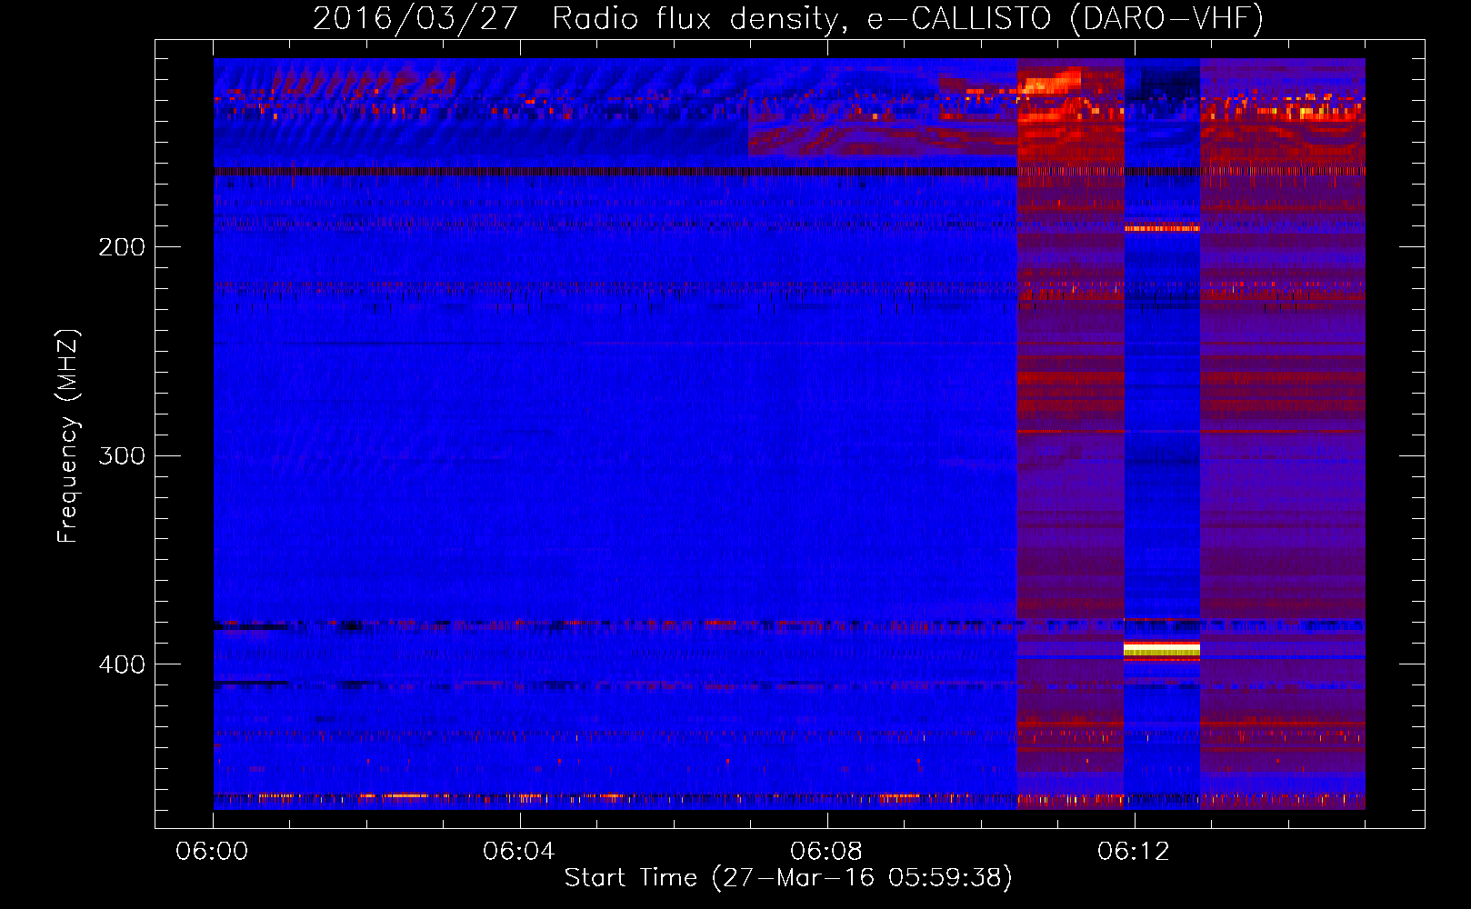This screenshot has width=1471, height=909.
Task: Click the "06:12" time tick label
Action: [1134, 851]
